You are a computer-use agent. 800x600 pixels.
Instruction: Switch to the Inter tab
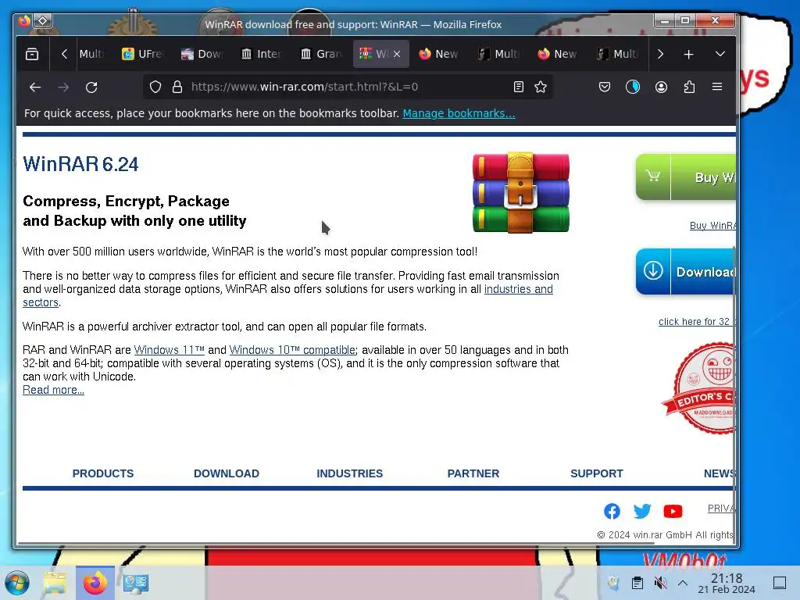[261, 54]
